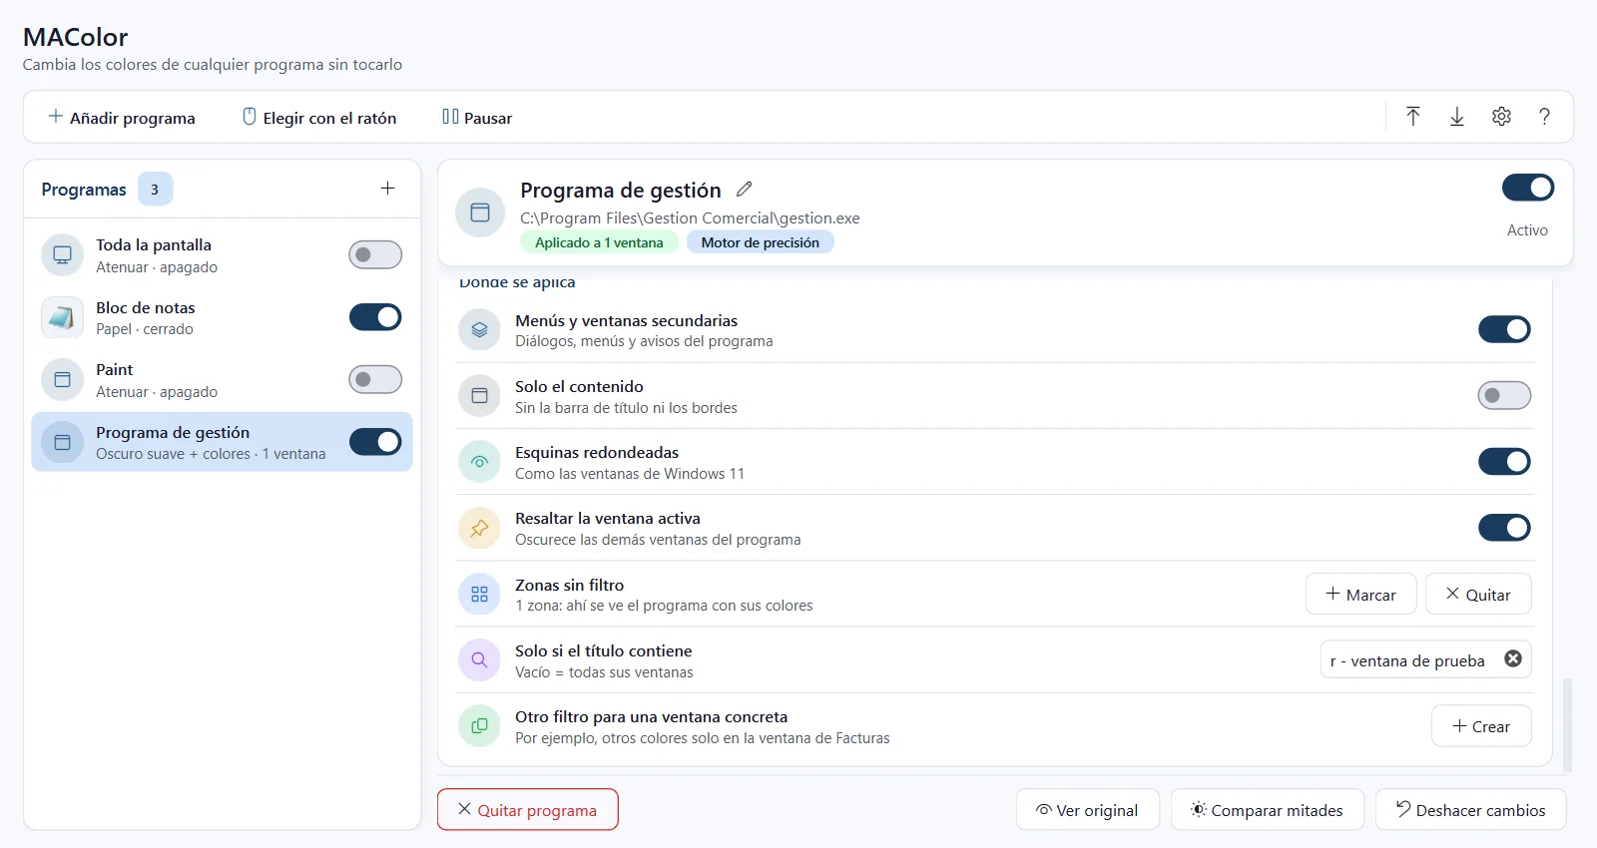Switch off the Activo toggle
The width and height of the screenshot is (1597, 848).
[1528, 188]
